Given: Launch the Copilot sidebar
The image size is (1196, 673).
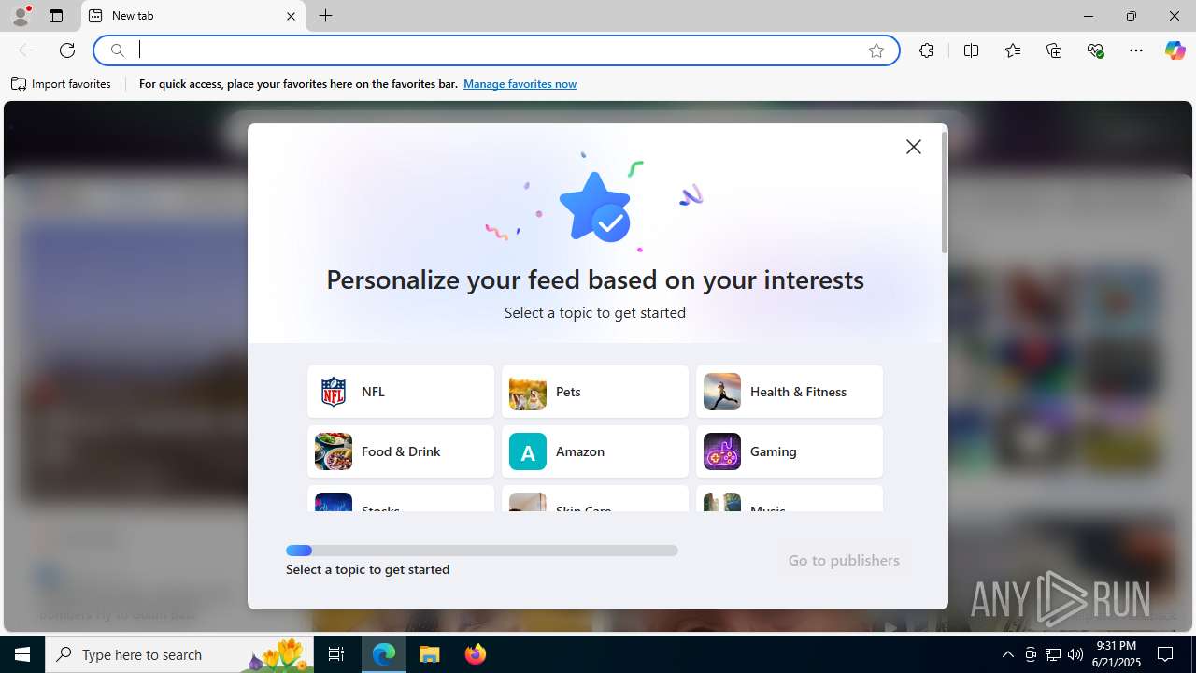Looking at the screenshot, I should click(1175, 50).
